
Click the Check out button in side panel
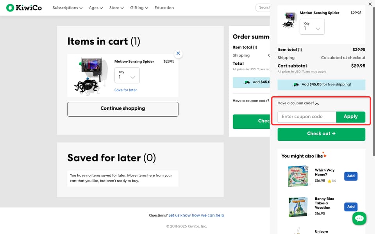pos(321,134)
